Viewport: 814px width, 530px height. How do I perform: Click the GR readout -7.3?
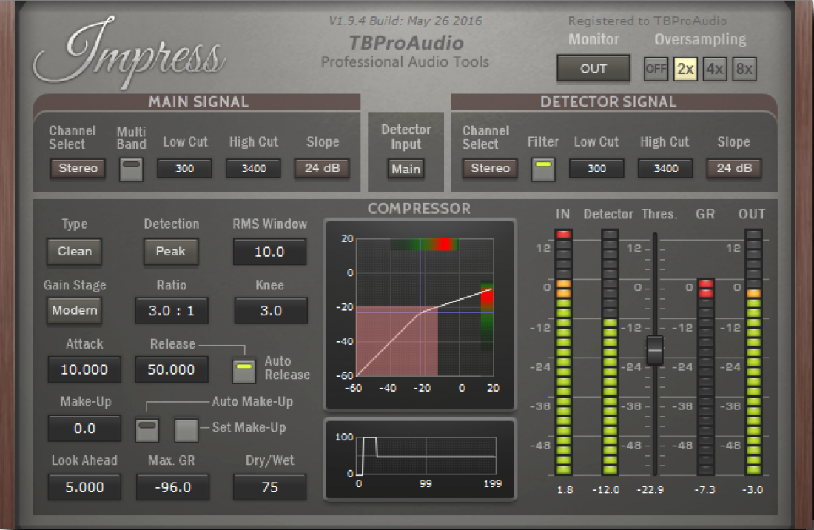click(705, 489)
